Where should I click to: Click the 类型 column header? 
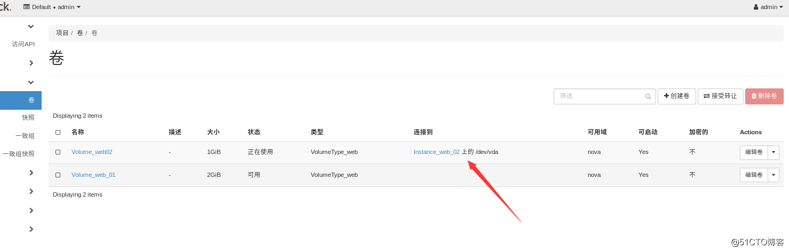coord(317,132)
